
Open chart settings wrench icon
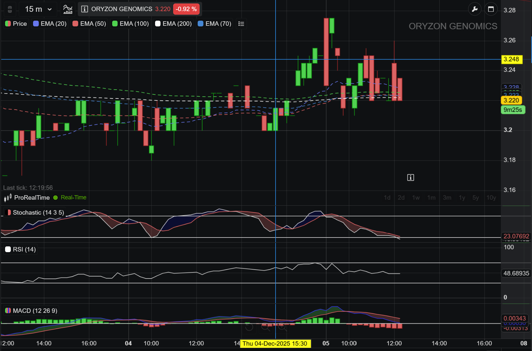pyautogui.click(x=475, y=9)
